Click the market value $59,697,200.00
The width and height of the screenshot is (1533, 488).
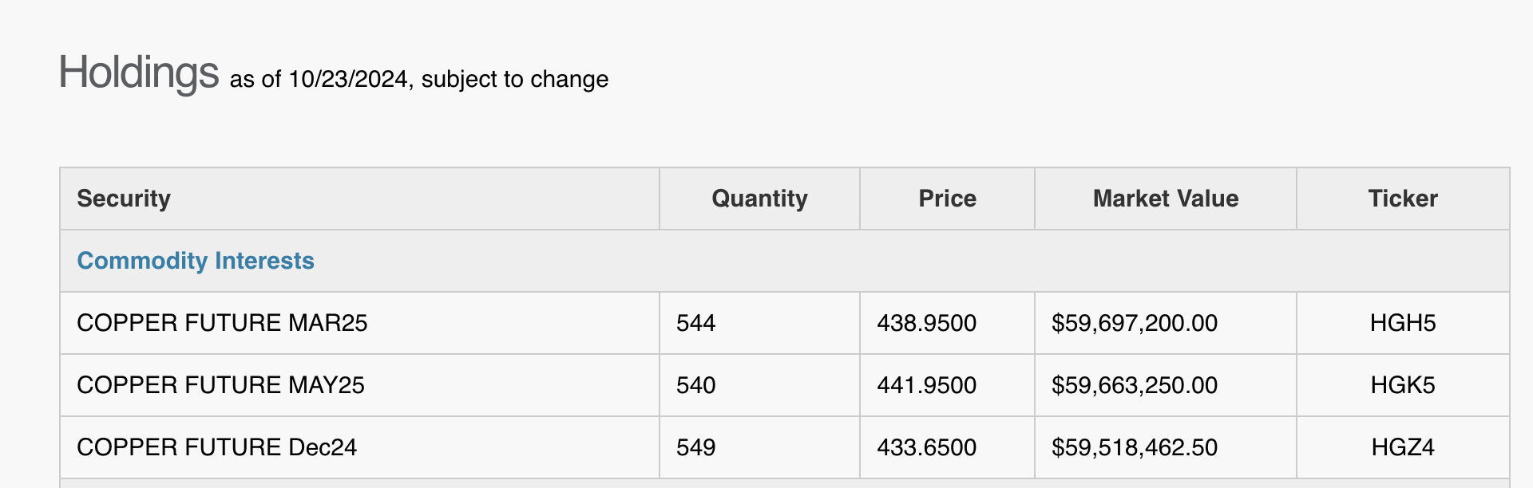point(1134,323)
